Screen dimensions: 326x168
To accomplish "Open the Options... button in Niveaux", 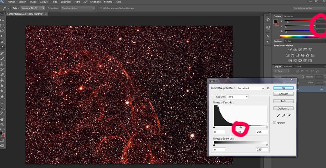I will pos(284,109).
